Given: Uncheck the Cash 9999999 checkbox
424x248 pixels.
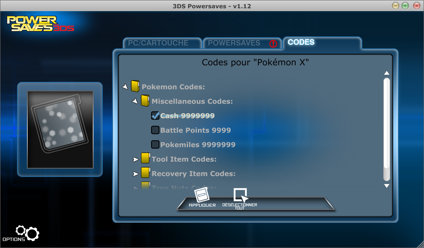Looking at the screenshot, I should pyautogui.click(x=155, y=115).
